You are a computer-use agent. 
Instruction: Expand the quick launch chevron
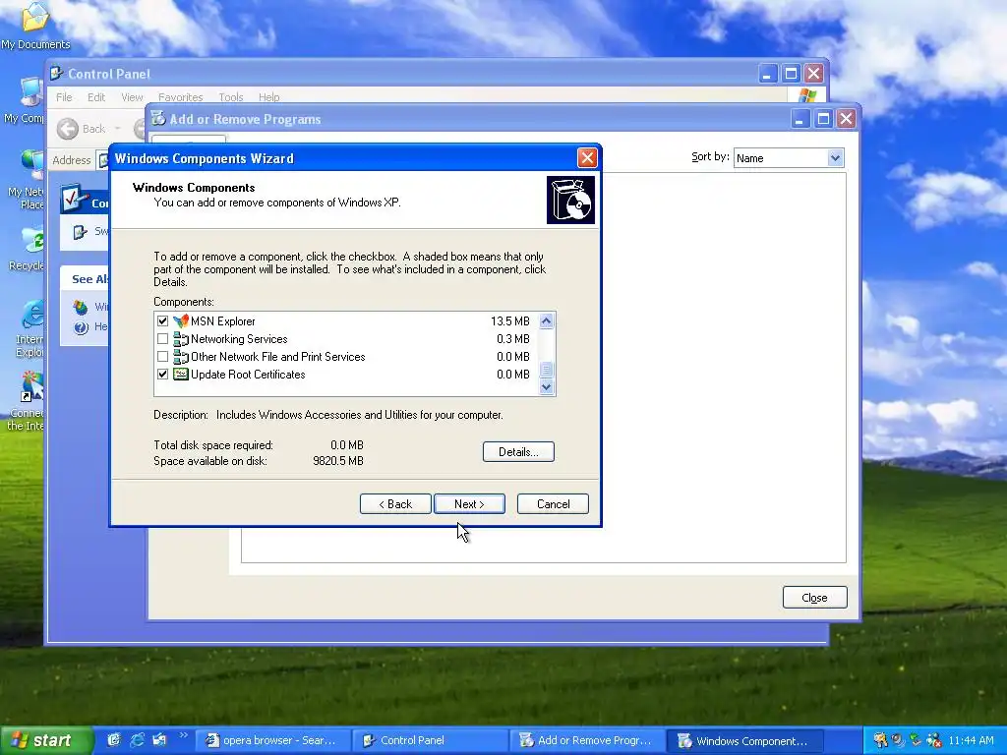tap(183, 735)
